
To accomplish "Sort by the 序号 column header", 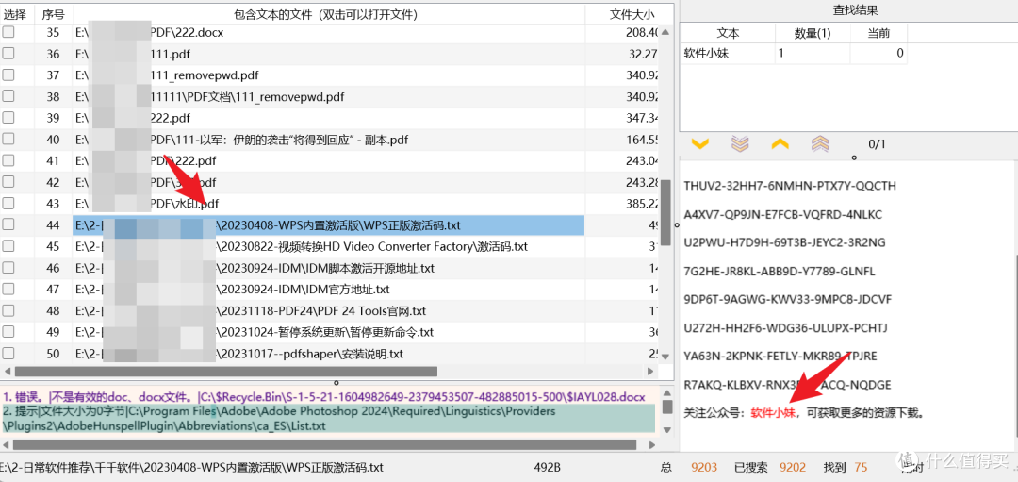I will (53, 13).
